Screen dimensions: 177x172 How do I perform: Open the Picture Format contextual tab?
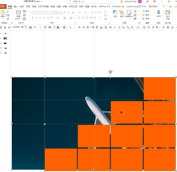153,7
